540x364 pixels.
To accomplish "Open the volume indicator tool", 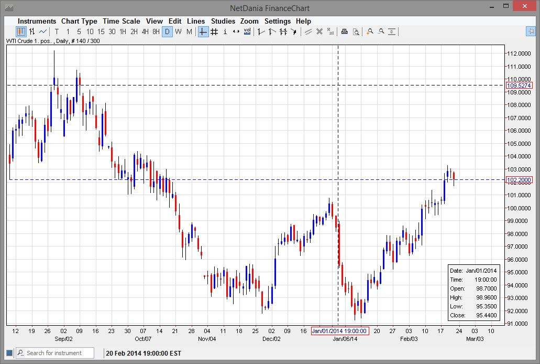I will (247, 31).
